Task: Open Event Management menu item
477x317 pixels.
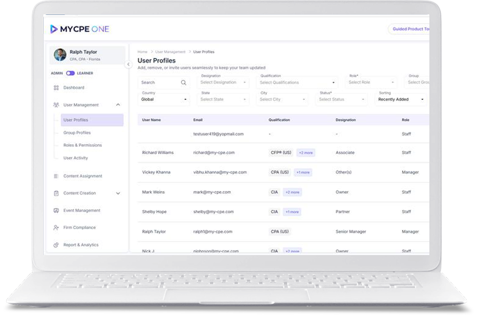Action: (x=82, y=210)
